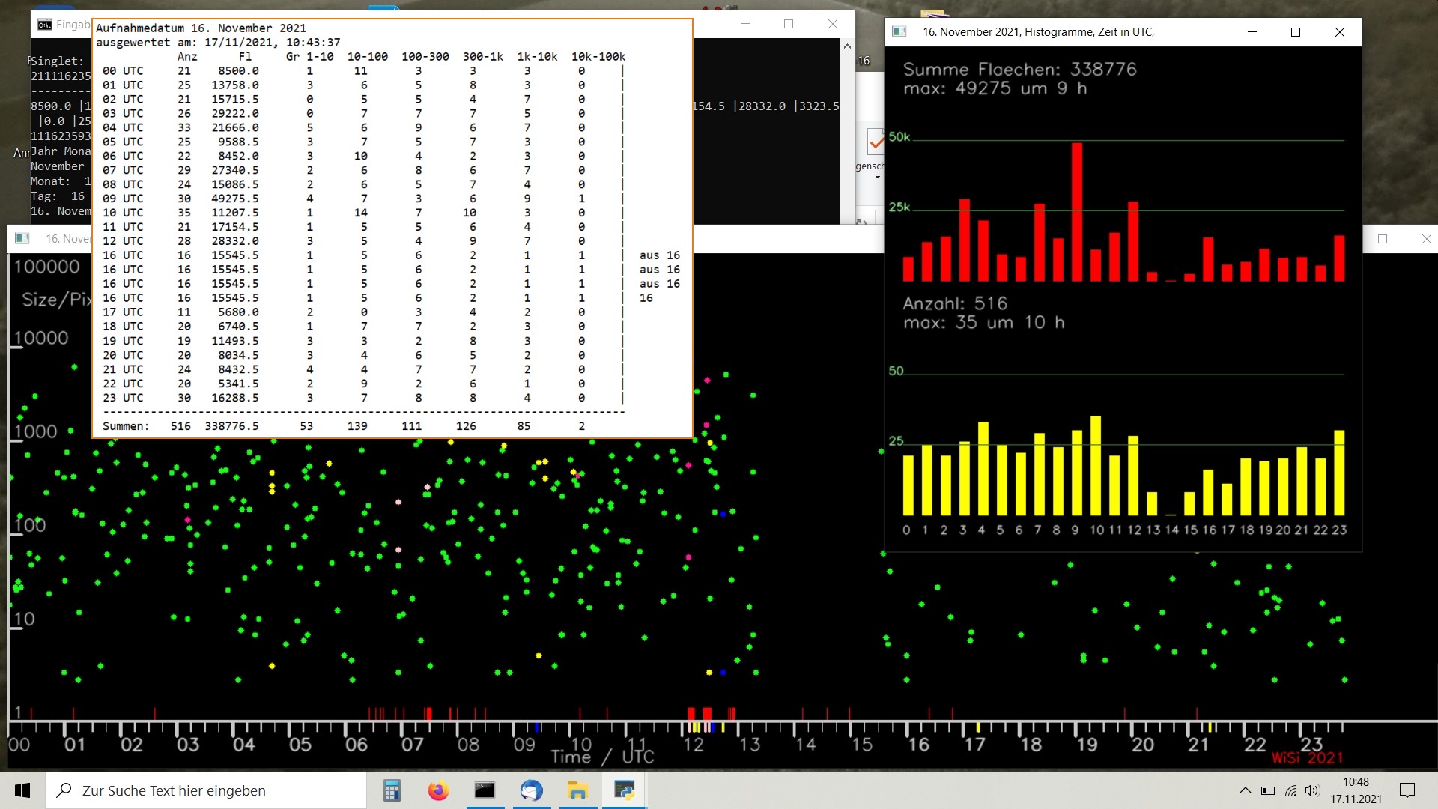Click the 'Gr 1-10' column header
1438x809 pixels.
(x=309, y=57)
